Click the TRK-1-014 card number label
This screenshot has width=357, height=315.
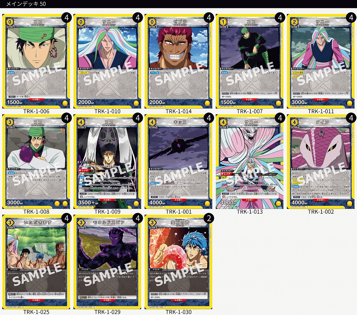click(178, 111)
